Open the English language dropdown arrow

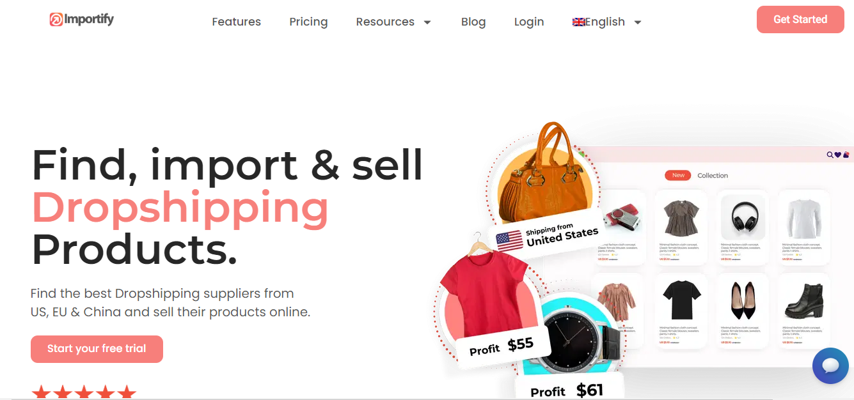[637, 22]
